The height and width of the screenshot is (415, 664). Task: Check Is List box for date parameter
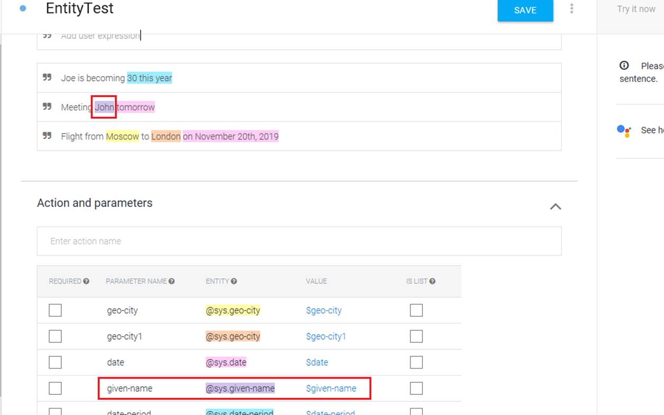coord(416,362)
